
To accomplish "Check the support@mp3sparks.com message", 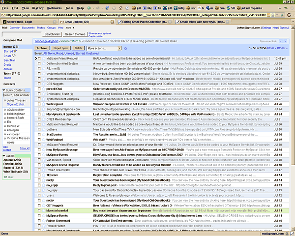I will pos(39,109).
